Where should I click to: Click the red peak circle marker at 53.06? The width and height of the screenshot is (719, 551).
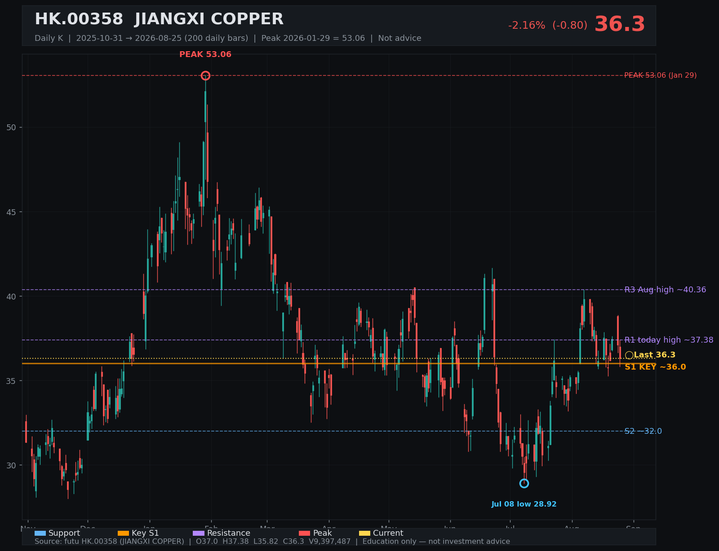(x=205, y=75)
